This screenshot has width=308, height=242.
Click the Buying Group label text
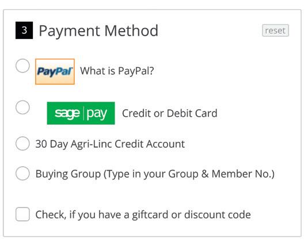tap(155, 174)
